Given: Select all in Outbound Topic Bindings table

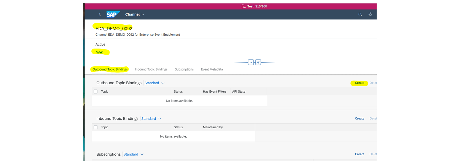Looking at the screenshot, I should (96, 91).
